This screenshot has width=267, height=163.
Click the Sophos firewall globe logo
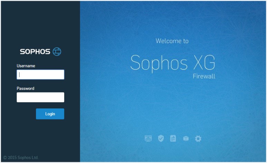click(57, 51)
